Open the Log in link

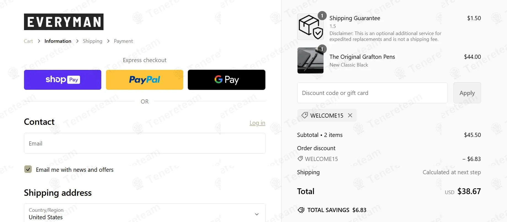click(257, 123)
